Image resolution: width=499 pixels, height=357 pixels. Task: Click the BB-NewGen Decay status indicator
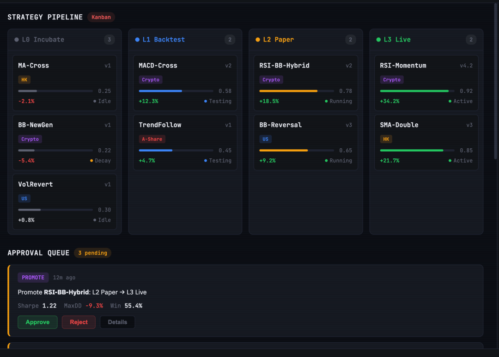click(100, 161)
